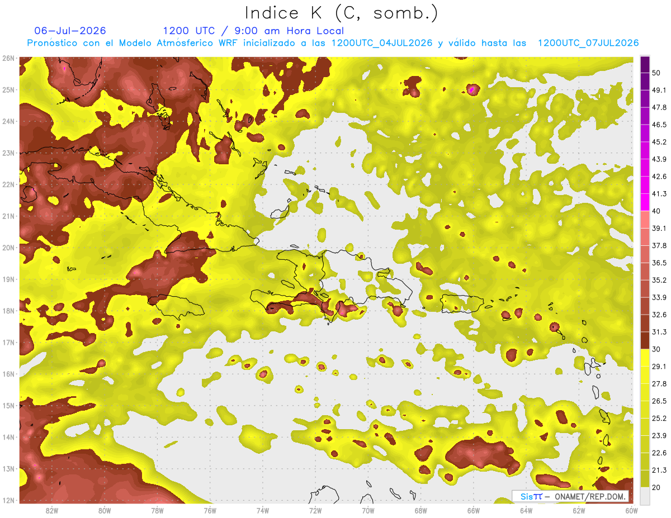671x518 pixels.
Task: Select the 13N latitude label
Action: click(8, 468)
